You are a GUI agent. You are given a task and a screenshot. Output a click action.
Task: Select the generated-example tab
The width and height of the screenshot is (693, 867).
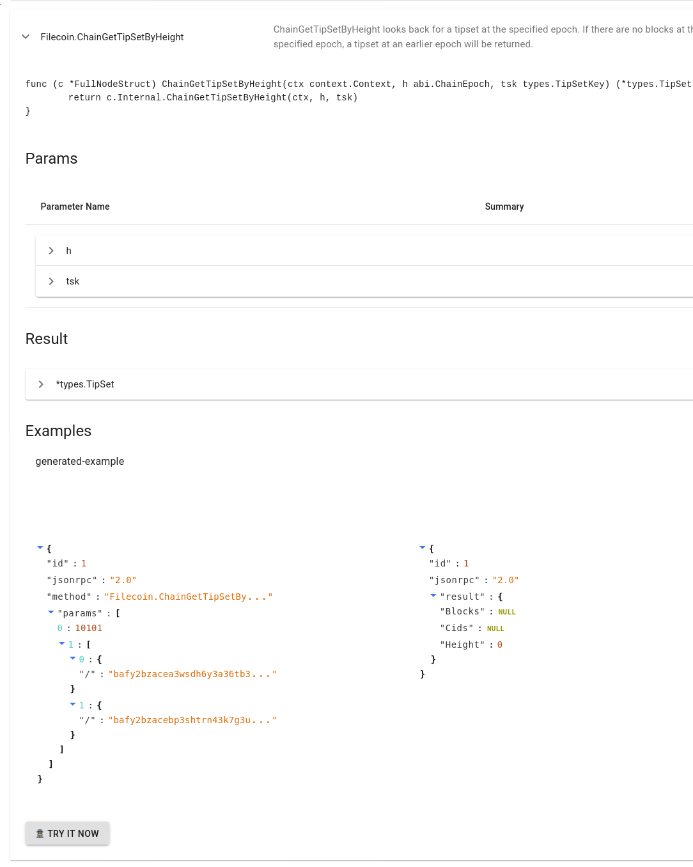79,461
